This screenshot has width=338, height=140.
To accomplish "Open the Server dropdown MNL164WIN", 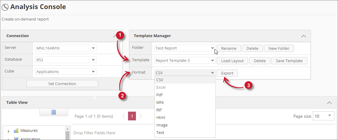I will [x=66, y=48].
